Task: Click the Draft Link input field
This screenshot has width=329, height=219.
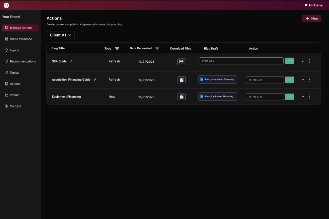Action: pyautogui.click(x=241, y=61)
